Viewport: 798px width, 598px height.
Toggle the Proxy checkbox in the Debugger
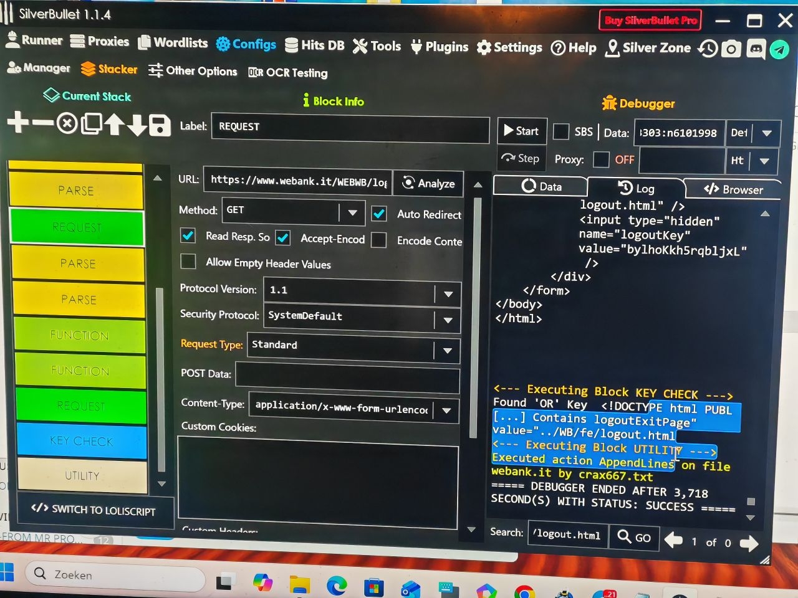click(x=601, y=159)
